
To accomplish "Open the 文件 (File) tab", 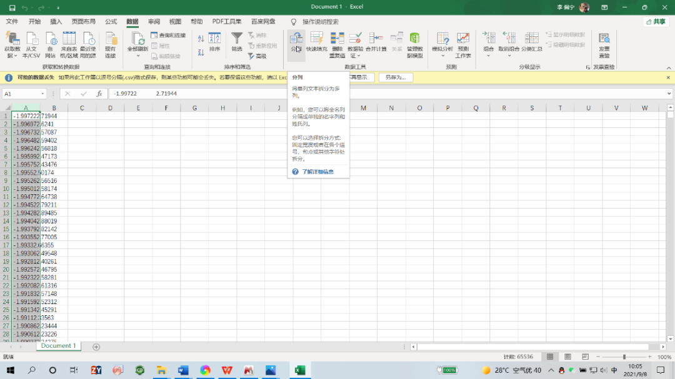I will pos(12,21).
